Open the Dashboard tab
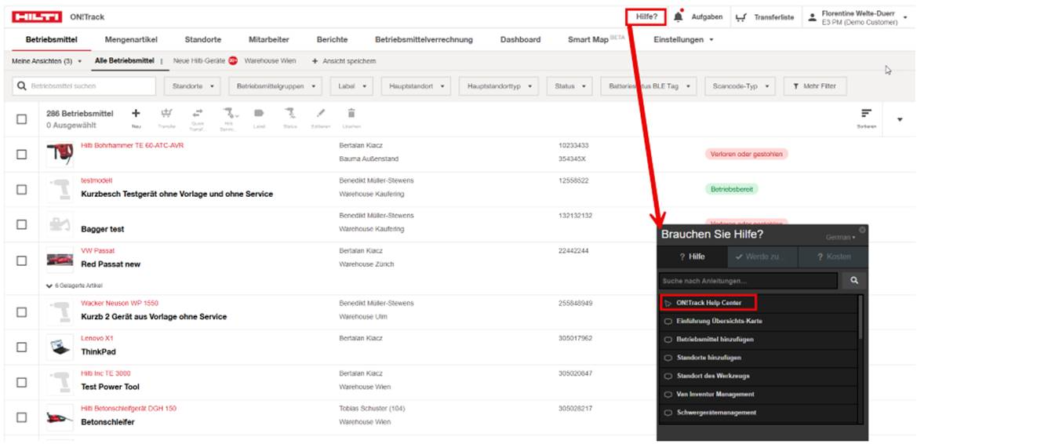This screenshot has width=1037, height=444. pos(520,40)
